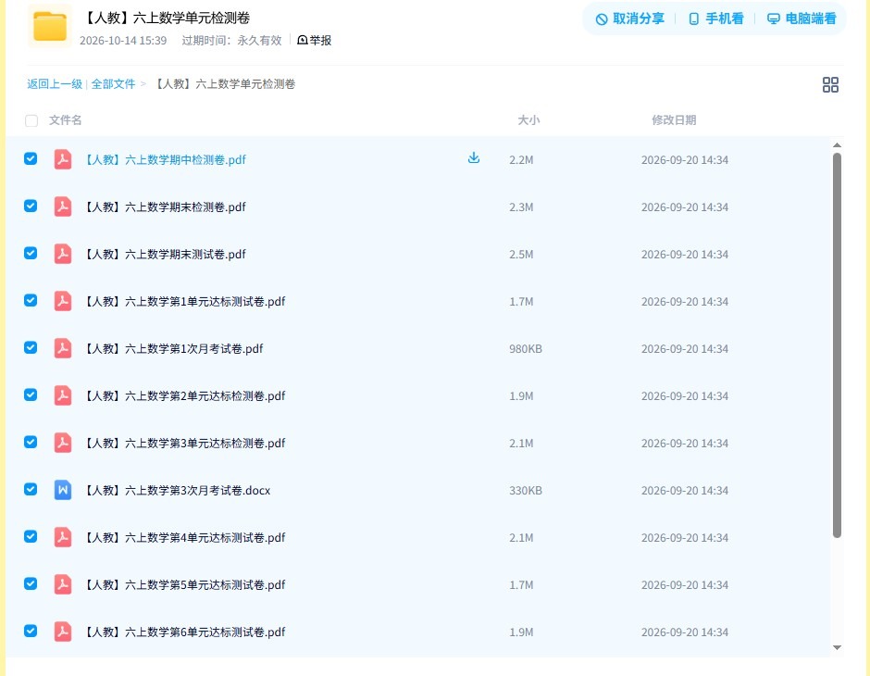870x676 pixels.
Task: Download the 期中检测卷.pdf file
Action: 473,158
